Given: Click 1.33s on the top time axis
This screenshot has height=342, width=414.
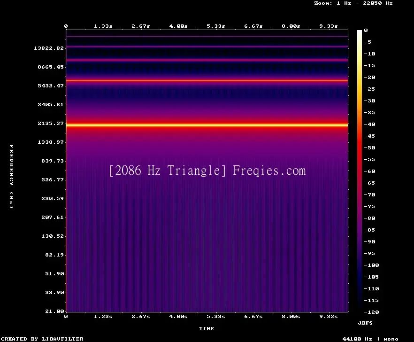Looking at the screenshot, I should tap(103, 26).
